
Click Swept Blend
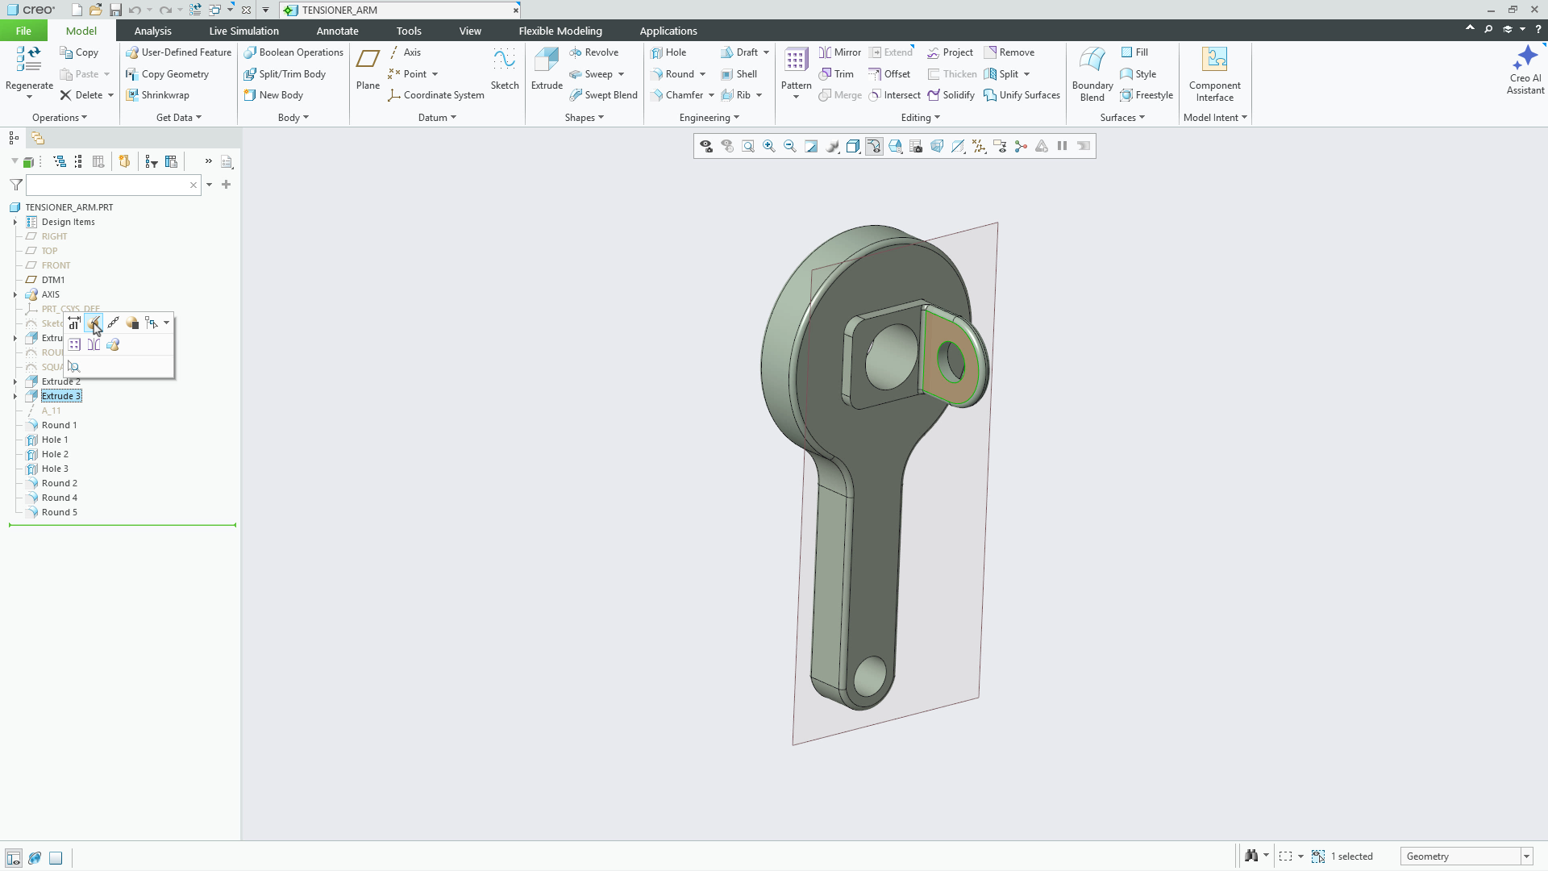603,95
